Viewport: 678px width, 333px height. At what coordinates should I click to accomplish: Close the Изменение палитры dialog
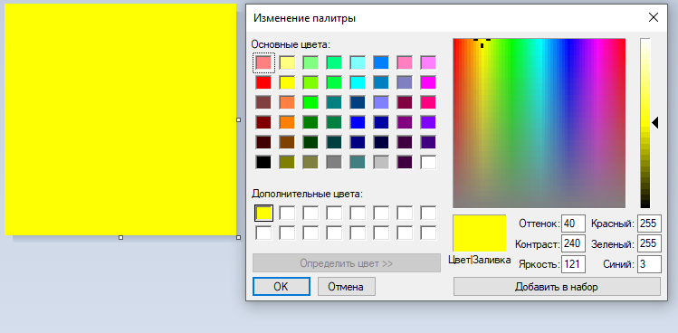click(x=654, y=17)
